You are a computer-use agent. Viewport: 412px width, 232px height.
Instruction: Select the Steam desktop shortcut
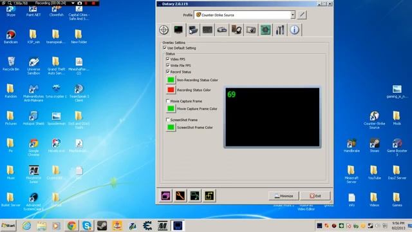click(x=374, y=146)
